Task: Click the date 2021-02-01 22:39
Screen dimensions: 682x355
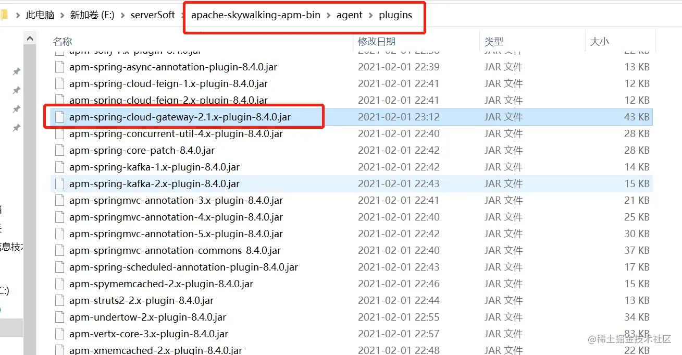Action: (399, 67)
